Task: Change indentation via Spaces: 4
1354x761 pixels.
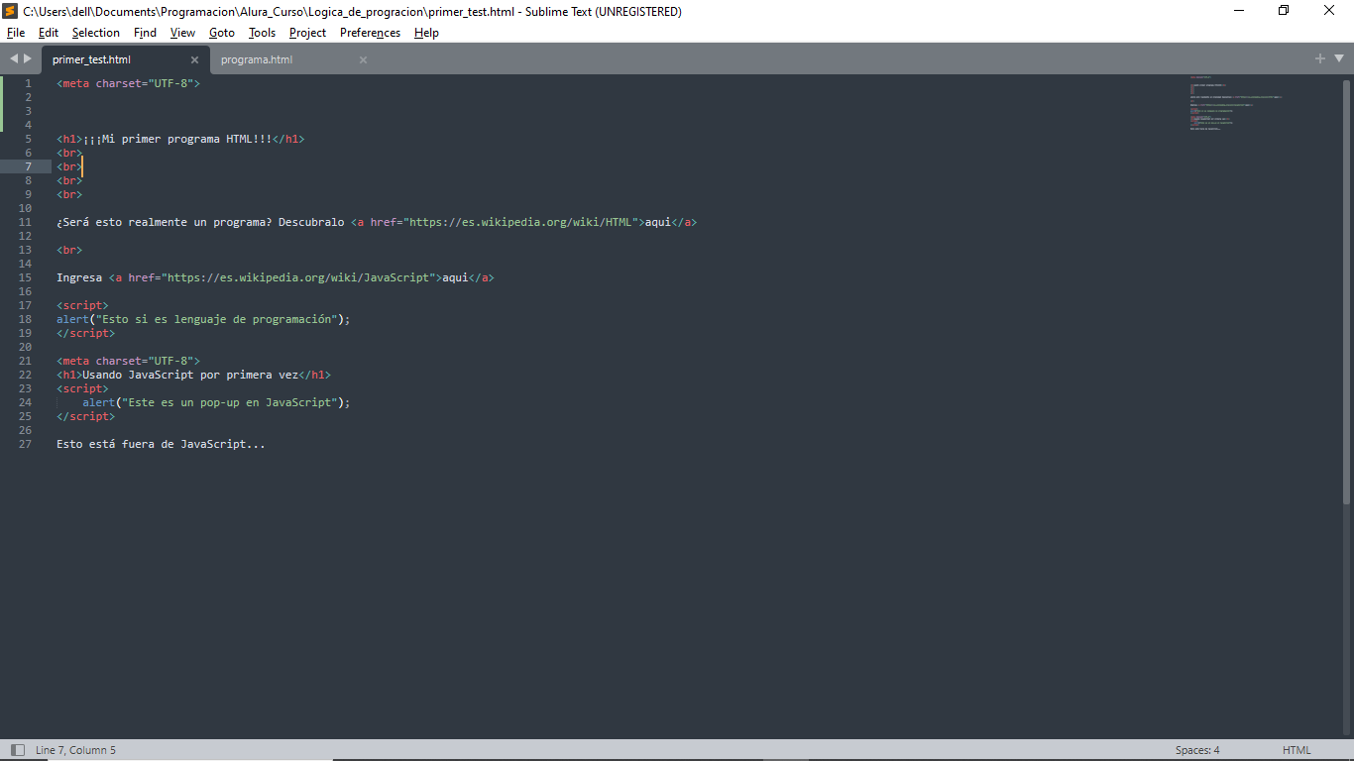Action: (1197, 750)
